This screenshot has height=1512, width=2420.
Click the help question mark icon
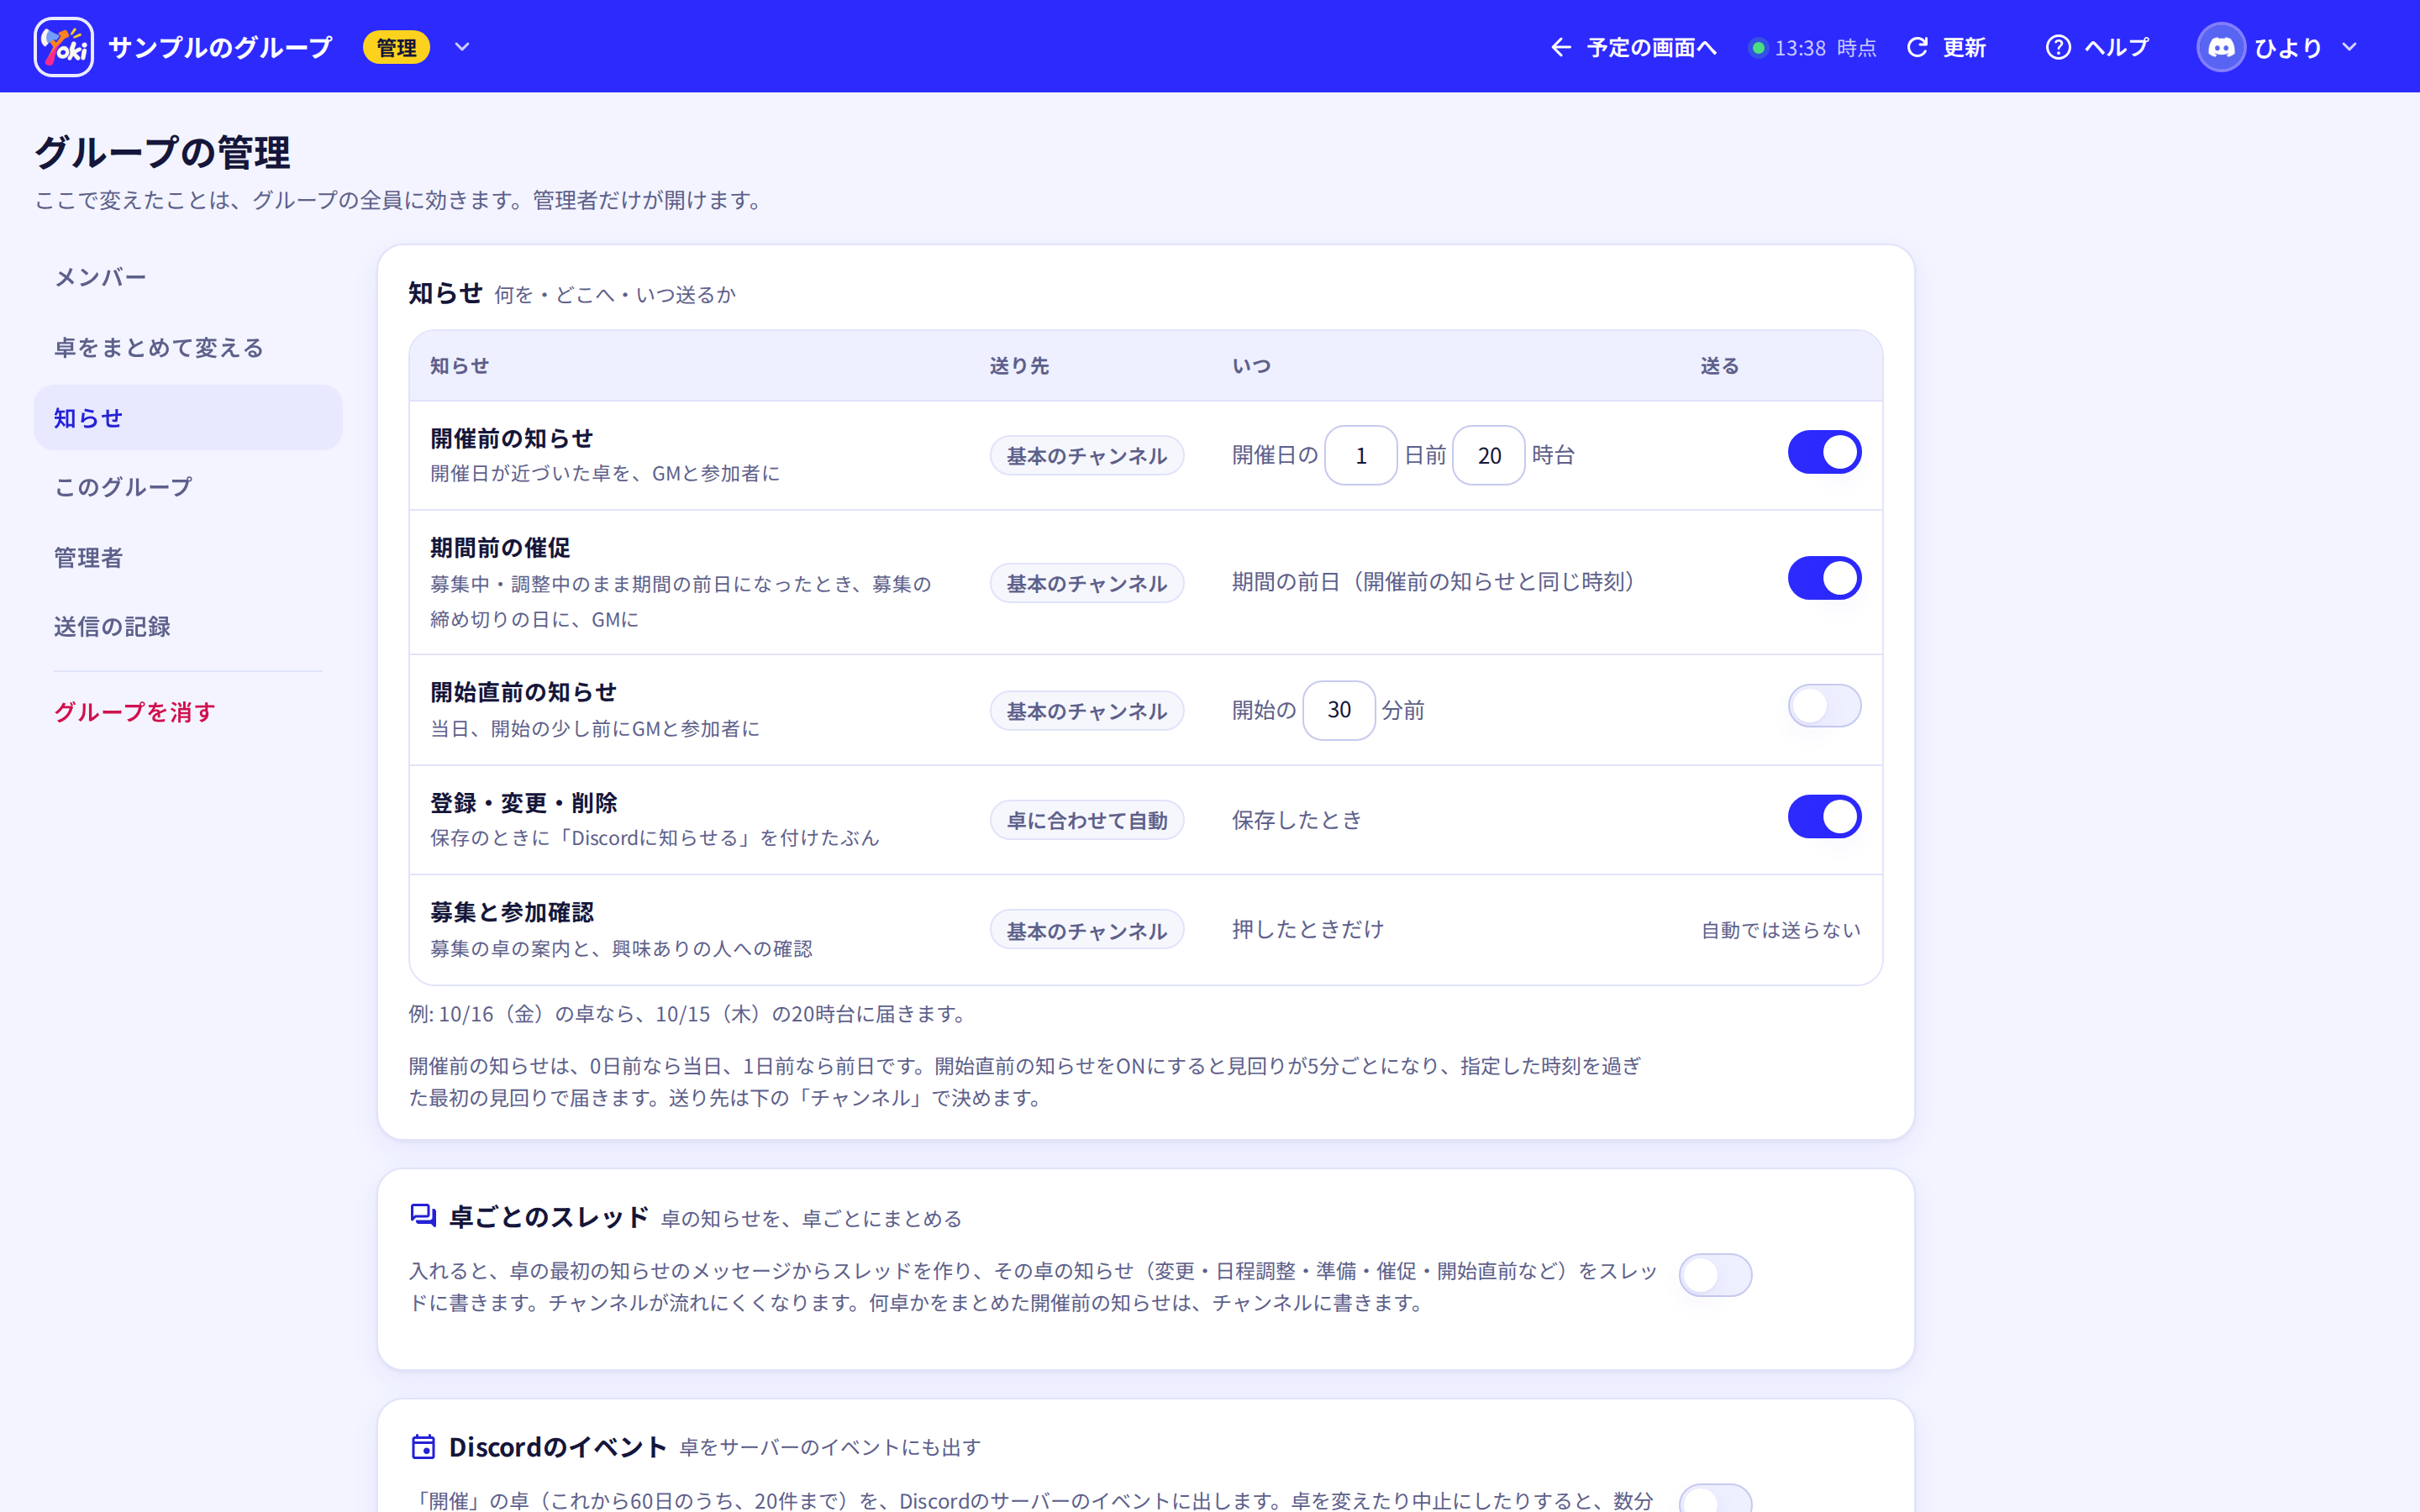pyautogui.click(x=2058, y=47)
